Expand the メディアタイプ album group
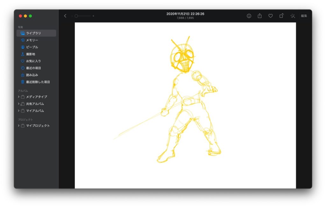Screen dimensions: 326x207 pyautogui.click(x=18, y=97)
